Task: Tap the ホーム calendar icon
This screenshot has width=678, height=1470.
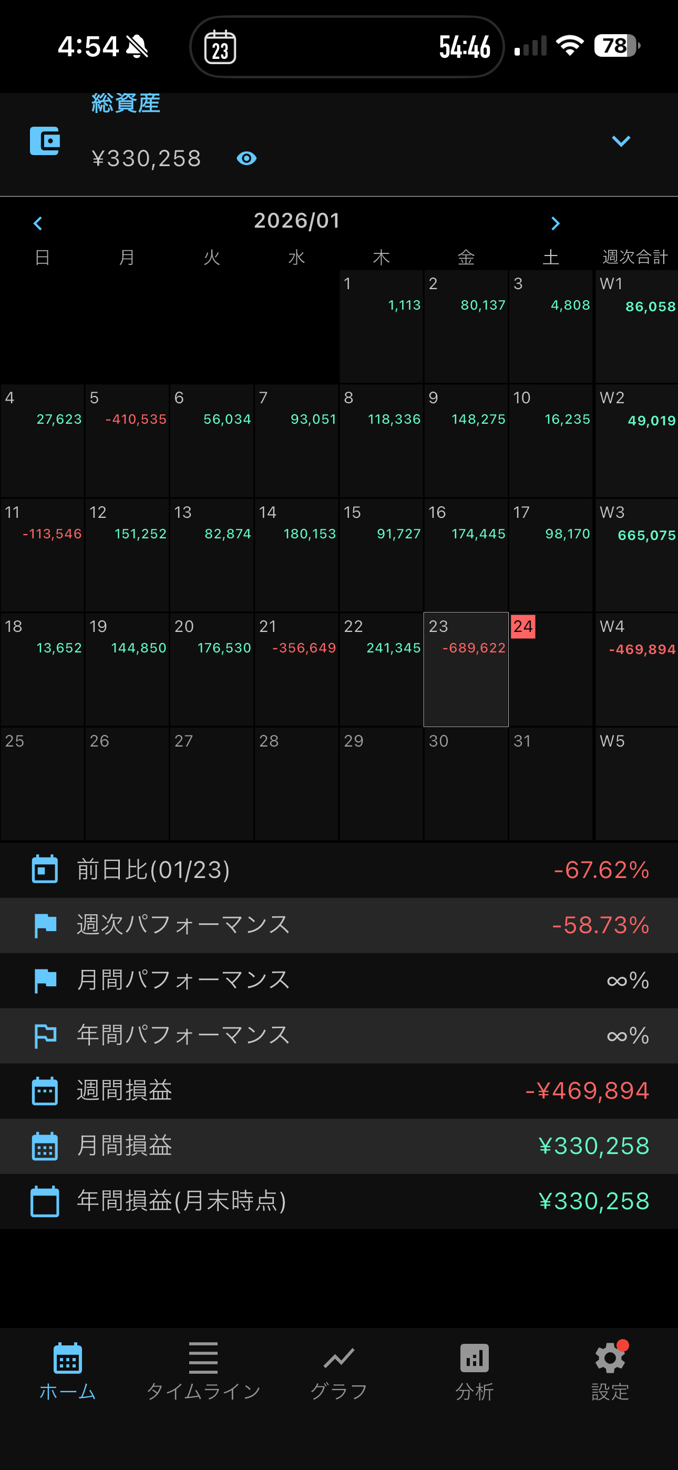Action: pyautogui.click(x=68, y=1359)
